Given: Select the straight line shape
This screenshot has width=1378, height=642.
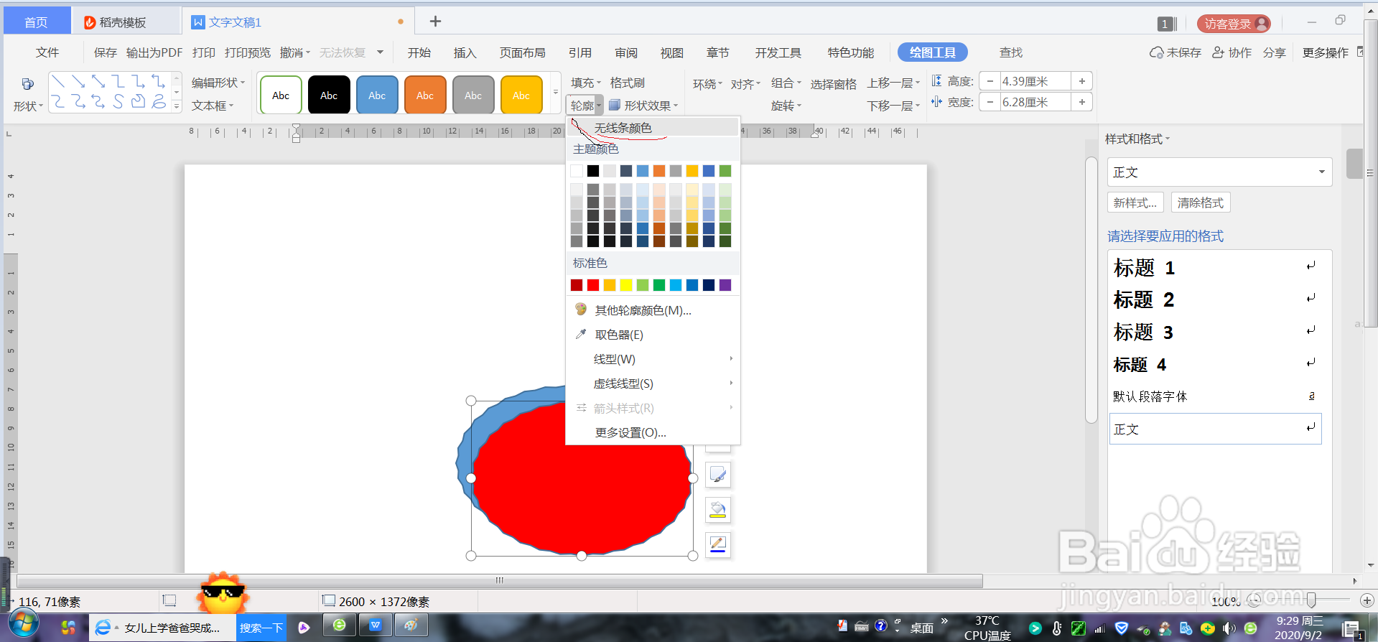Looking at the screenshot, I should pyautogui.click(x=59, y=82).
